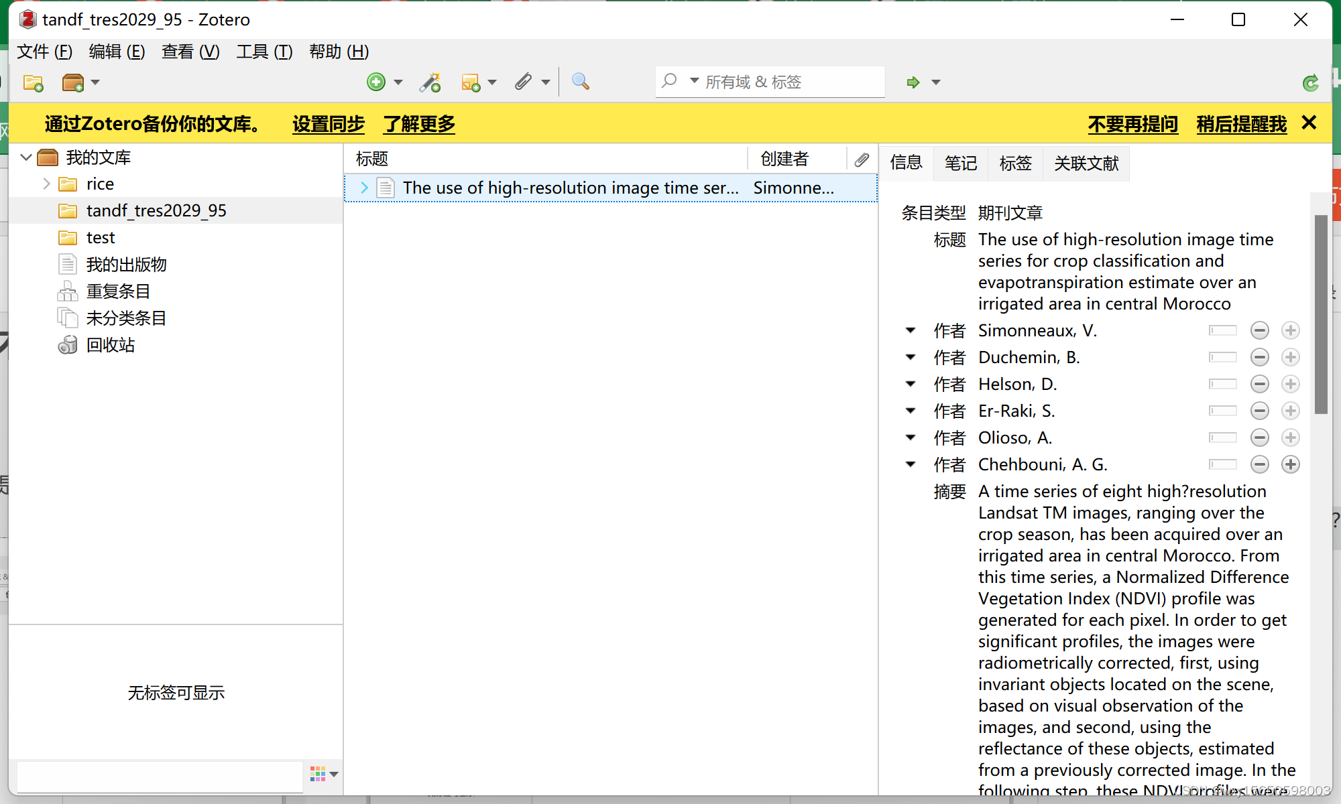
Task: Click the sync refresh icon
Action: click(1310, 82)
